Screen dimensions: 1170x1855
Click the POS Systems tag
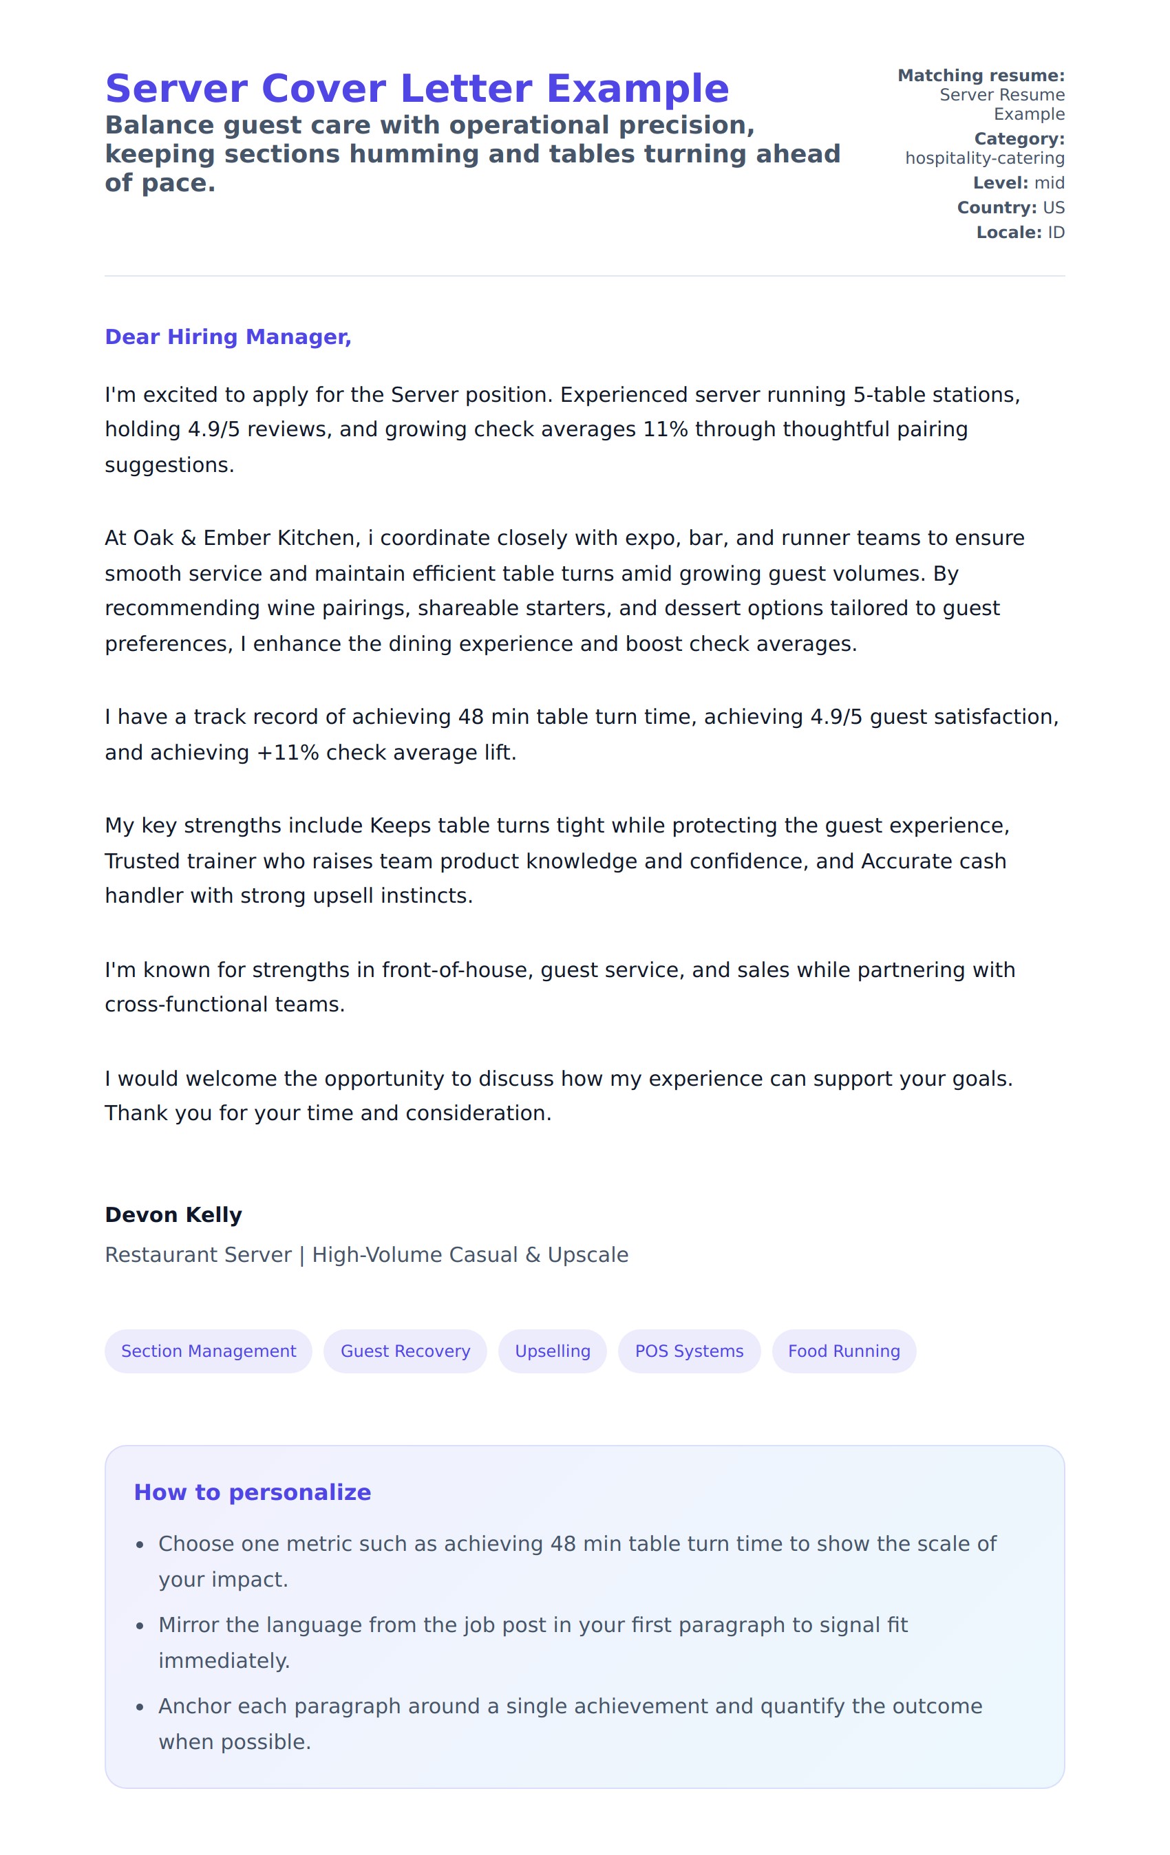point(688,1351)
